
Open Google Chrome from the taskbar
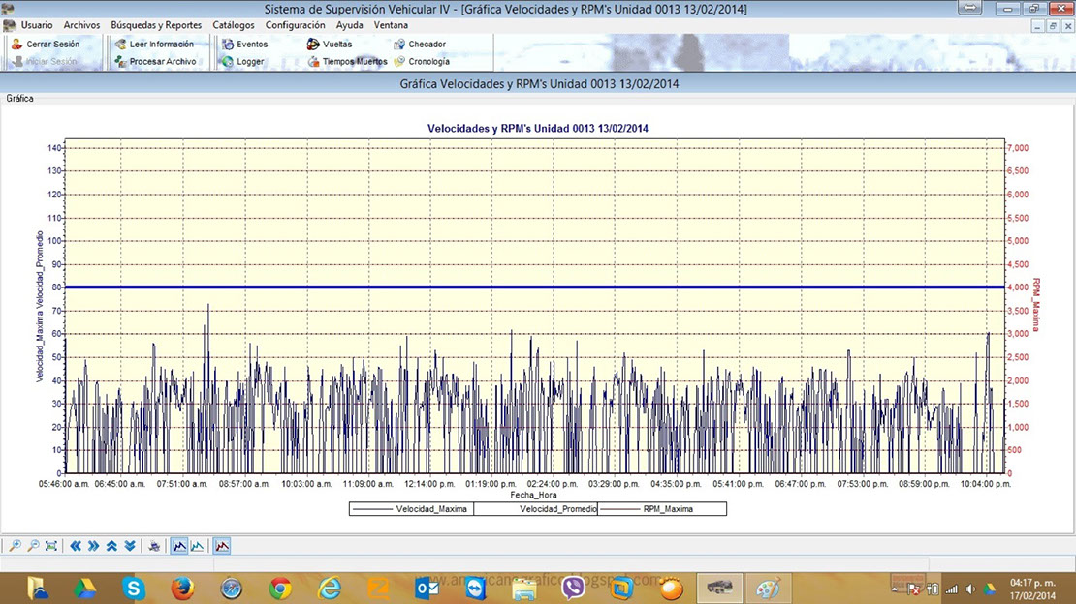click(281, 588)
